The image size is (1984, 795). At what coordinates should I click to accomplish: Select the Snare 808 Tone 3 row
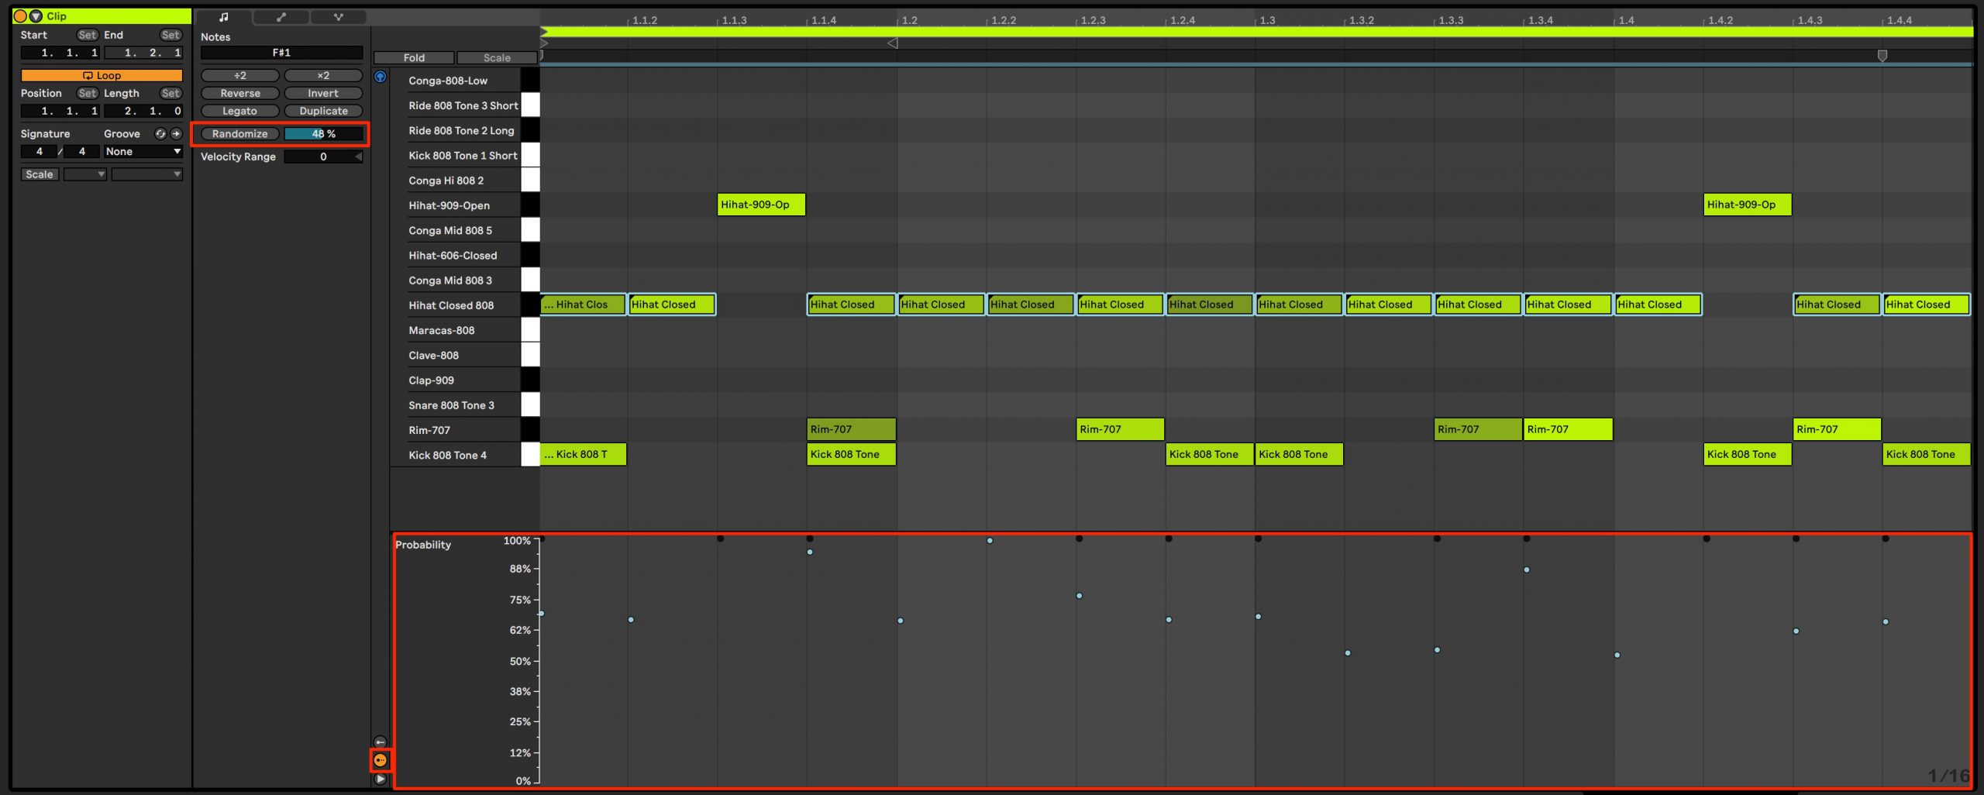click(463, 405)
